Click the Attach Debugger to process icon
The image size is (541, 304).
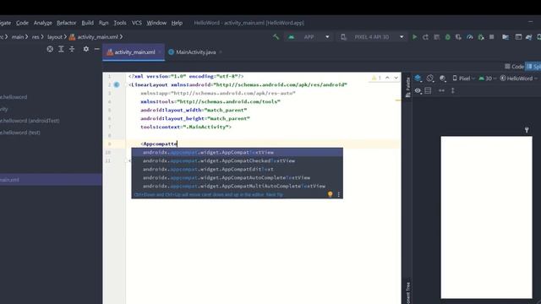click(481, 37)
